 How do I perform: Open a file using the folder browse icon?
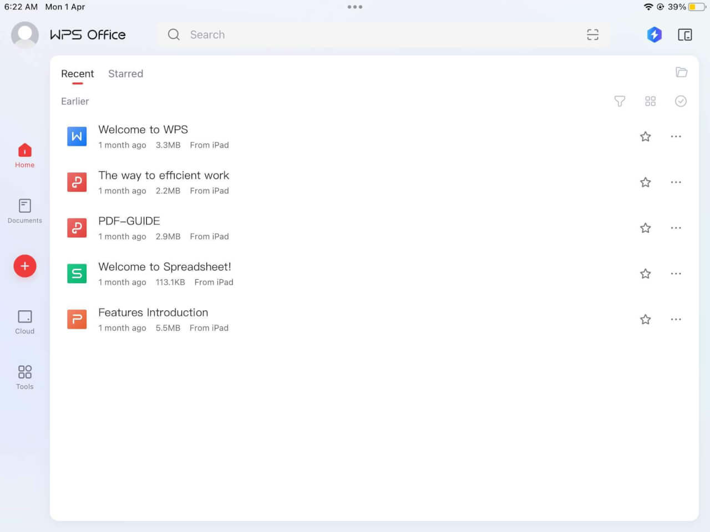[682, 72]
